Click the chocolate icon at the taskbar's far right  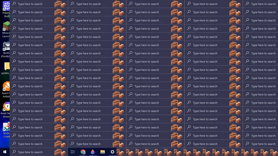(274, 152)
